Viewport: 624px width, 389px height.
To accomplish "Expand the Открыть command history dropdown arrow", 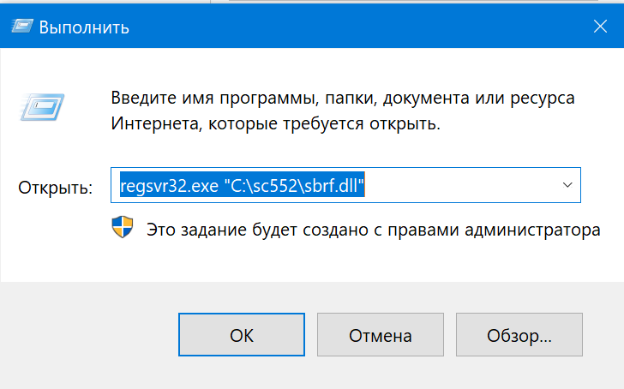I will click(567, 185).
